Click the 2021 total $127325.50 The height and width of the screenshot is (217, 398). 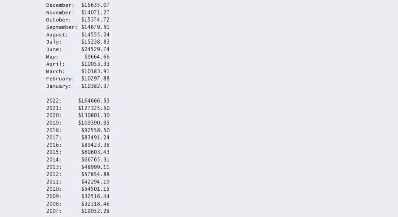point(94,108)
